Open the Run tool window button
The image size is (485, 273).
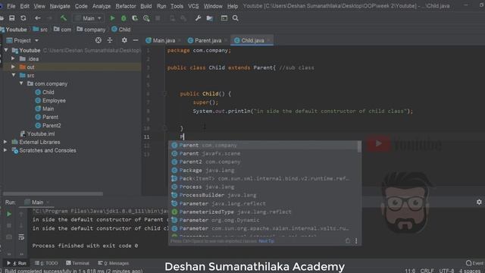[x=17, y=263]
